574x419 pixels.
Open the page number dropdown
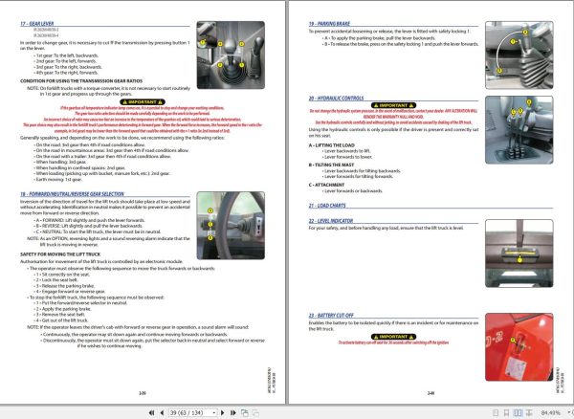[213, 413]
